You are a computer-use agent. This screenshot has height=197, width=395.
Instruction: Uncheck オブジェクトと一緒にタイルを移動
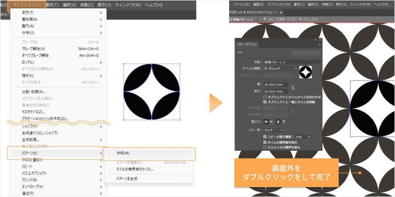(x=265, y=102)
